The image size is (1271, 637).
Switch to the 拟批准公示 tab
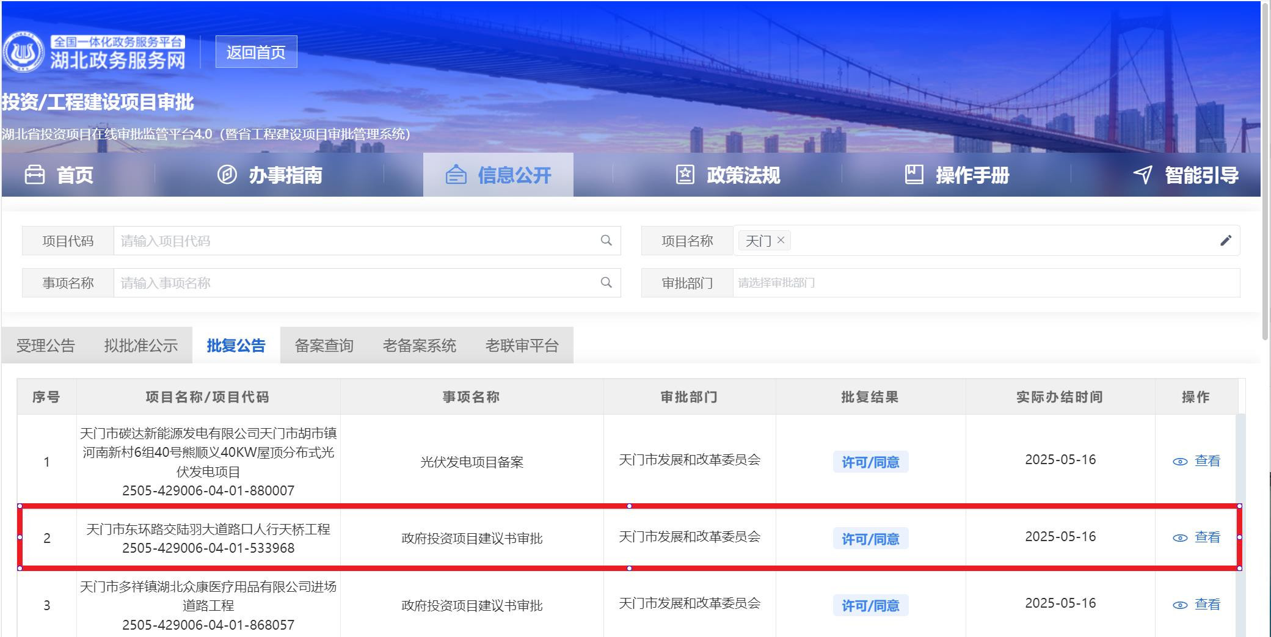[x=141, y=346]
